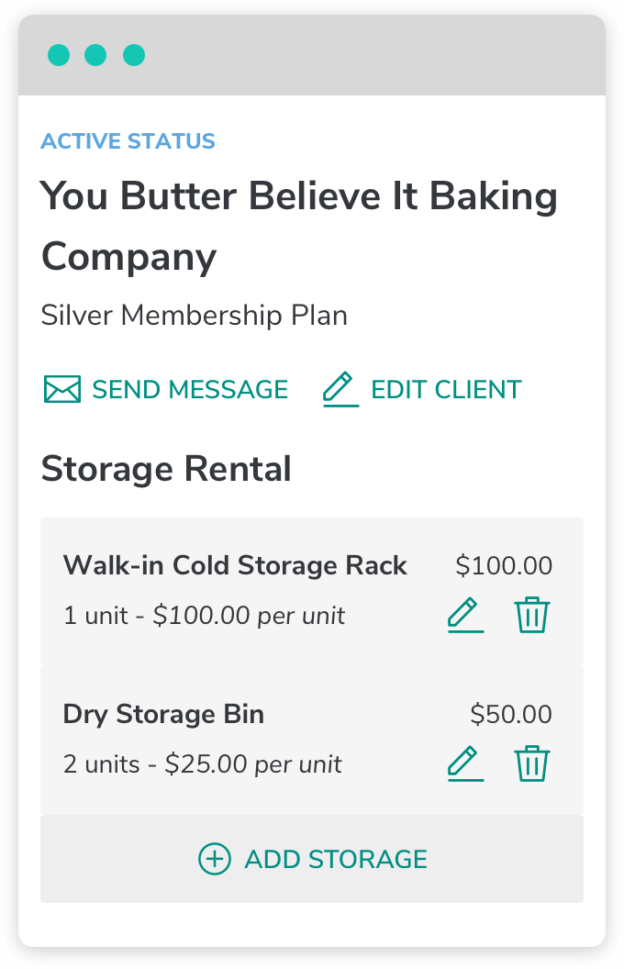This screenshot has width=624, height=969.
Task: Click the $50.00 total amount
Action: coord(511,715)
